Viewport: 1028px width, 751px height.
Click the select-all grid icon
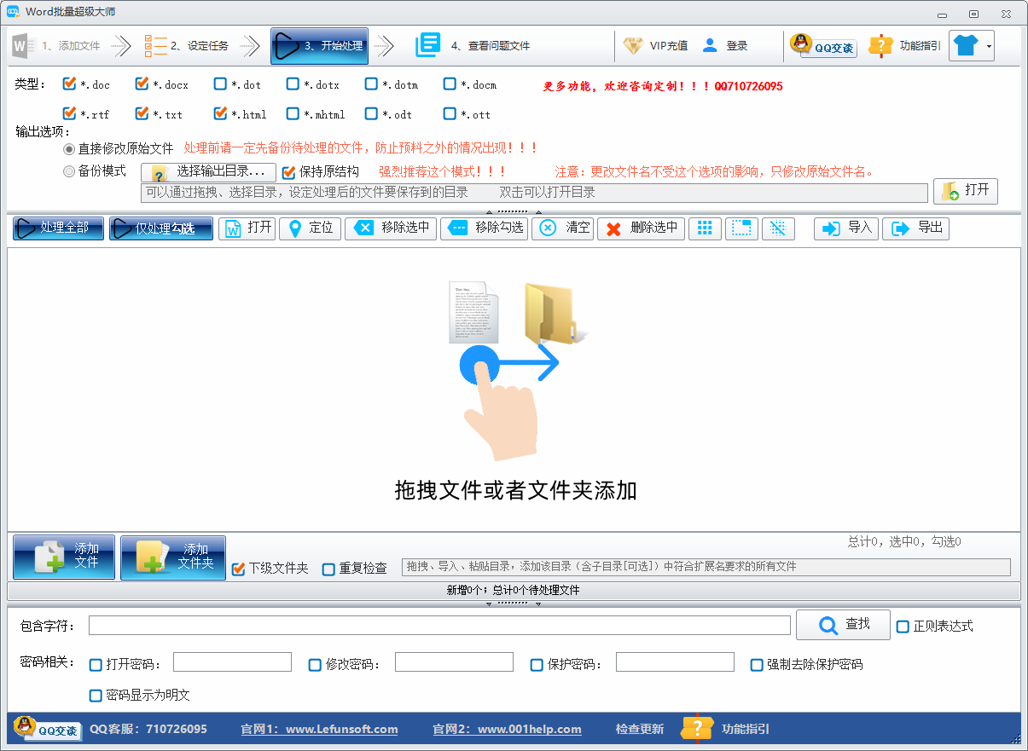705,228
